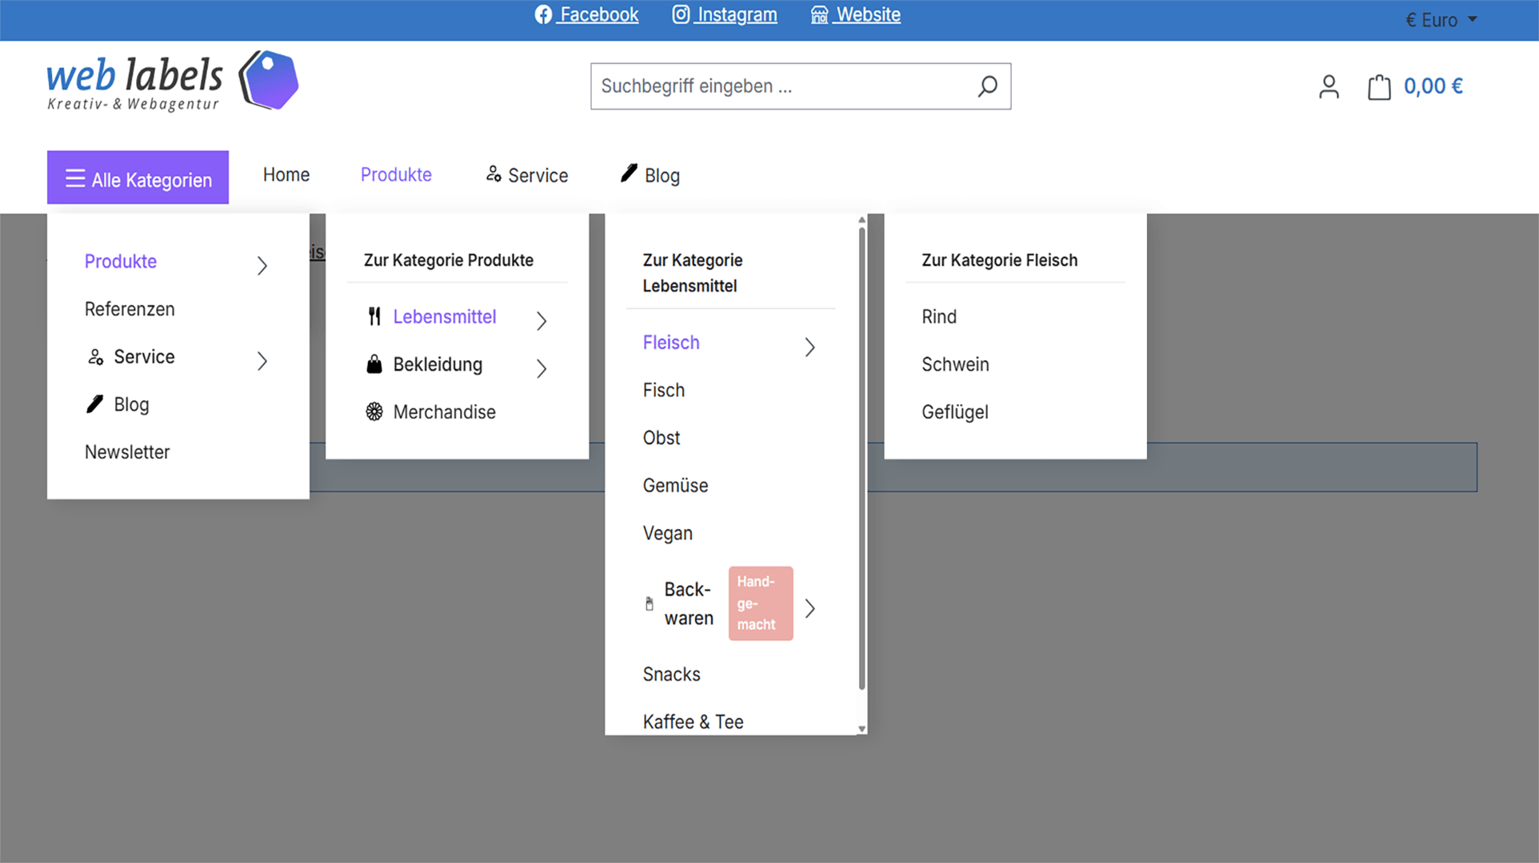This screenshot has width=1539, height=863.
Task: Expand the Lebensmittel chevron
Action: tap(542, 320)
